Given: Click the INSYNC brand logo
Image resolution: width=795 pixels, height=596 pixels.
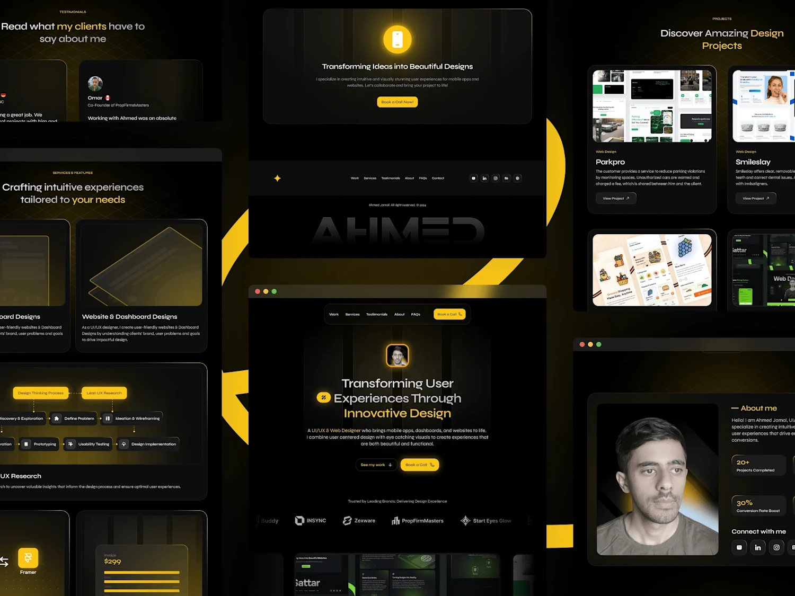Looking at the screenshot, I should [x=311, y=521].
